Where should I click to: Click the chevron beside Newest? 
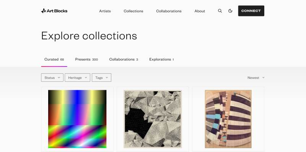pyautogui.click(x=263, y=78)
